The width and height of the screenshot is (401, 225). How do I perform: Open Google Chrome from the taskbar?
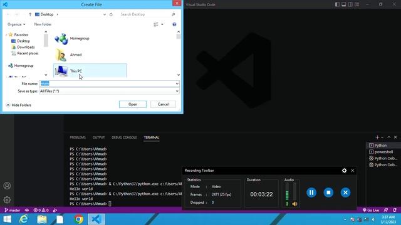pyautogui.click(x=79, y=219)
